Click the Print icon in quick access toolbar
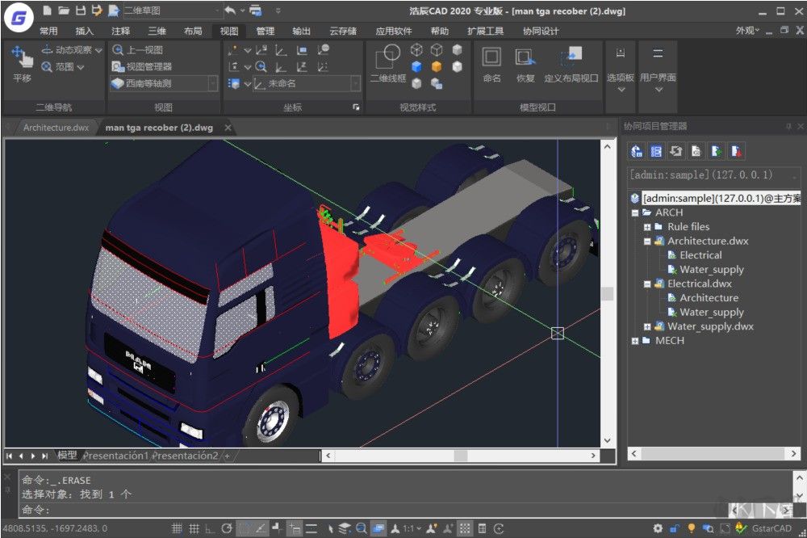 (x=256, y=11)
